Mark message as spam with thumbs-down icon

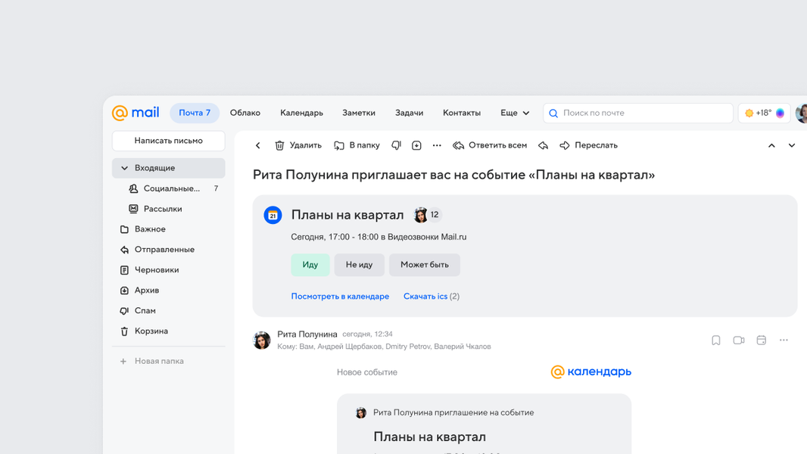tap(396, 145)
